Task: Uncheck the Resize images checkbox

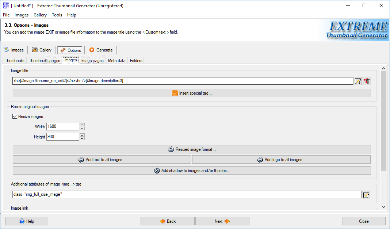Action: click(x=15, y=117)
